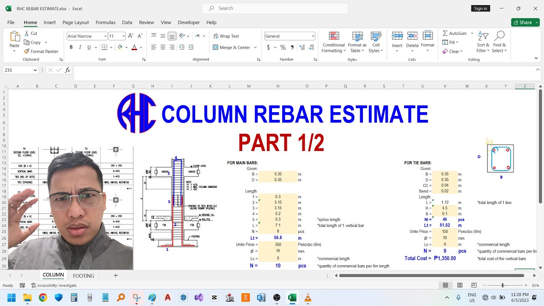Click the Borders icon
This screenshot has width=544, height=306.
coord(104,47)
